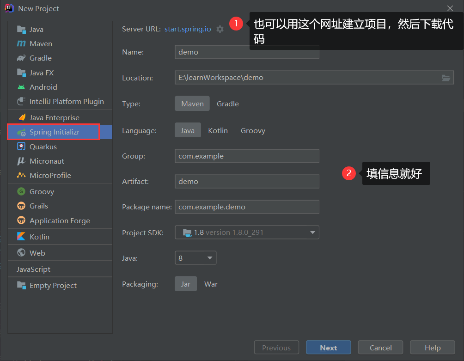Viewport: 464px width, 361px height.
Task: Focus the Package name field
Action: point(247,207)
